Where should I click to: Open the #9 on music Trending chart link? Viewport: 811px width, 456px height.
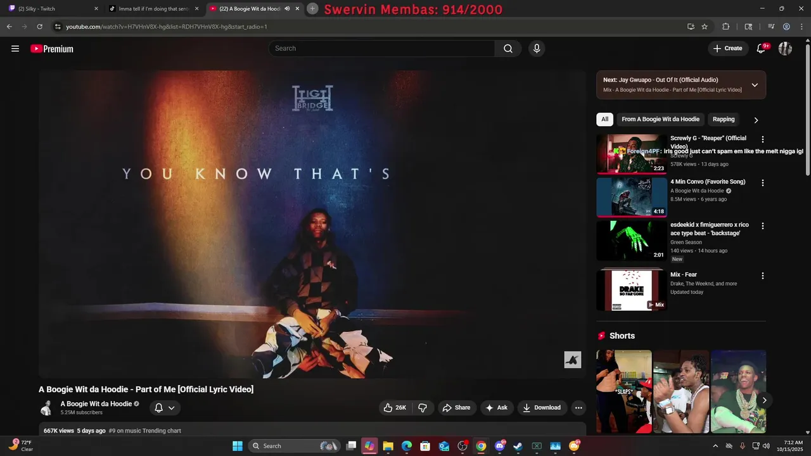145,431
